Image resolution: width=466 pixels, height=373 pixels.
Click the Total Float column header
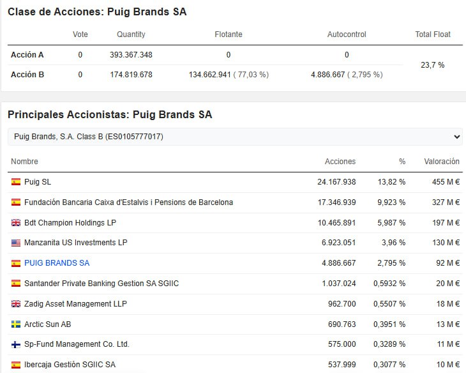tap(433, 34)
